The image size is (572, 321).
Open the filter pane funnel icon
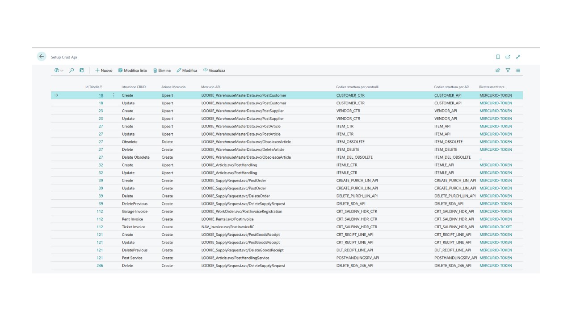(508, 70)
